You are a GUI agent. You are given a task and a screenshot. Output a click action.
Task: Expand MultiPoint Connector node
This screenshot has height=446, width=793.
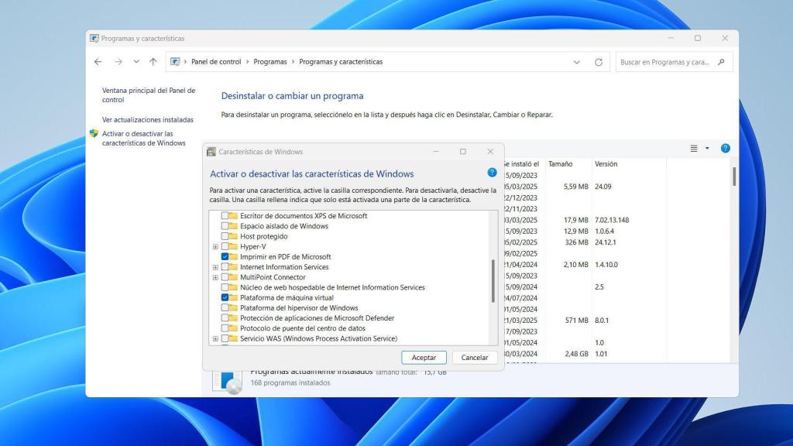(215, 277)
